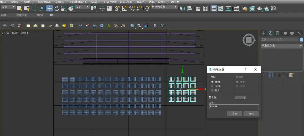The image size is (304, 136).
Task: Open the Curve Editor
Action: point(221,8)
